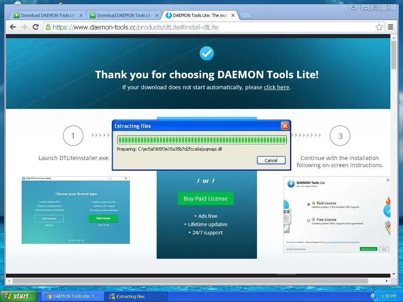403x302 pixels.
Task: Select Free License radio in screenshot
Action: coord(309,221)
